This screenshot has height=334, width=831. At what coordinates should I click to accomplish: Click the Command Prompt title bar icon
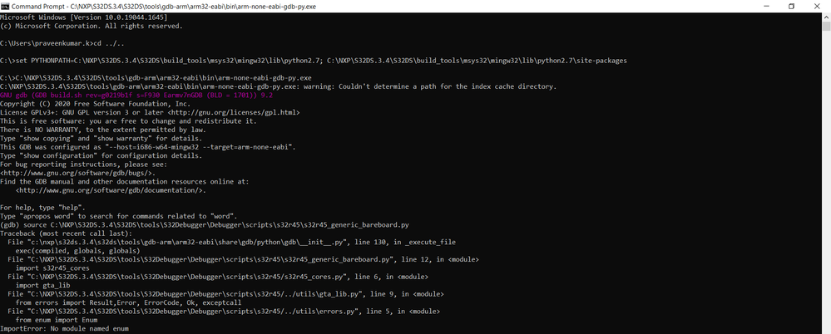click(x=5, y=6)
